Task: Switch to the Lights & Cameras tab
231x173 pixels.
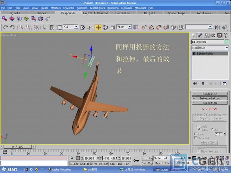Action: pos(96,13)
